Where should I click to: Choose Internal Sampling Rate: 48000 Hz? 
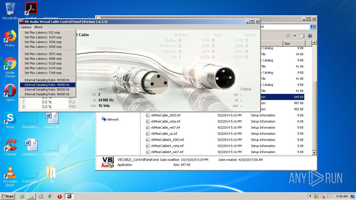(48, 85)
